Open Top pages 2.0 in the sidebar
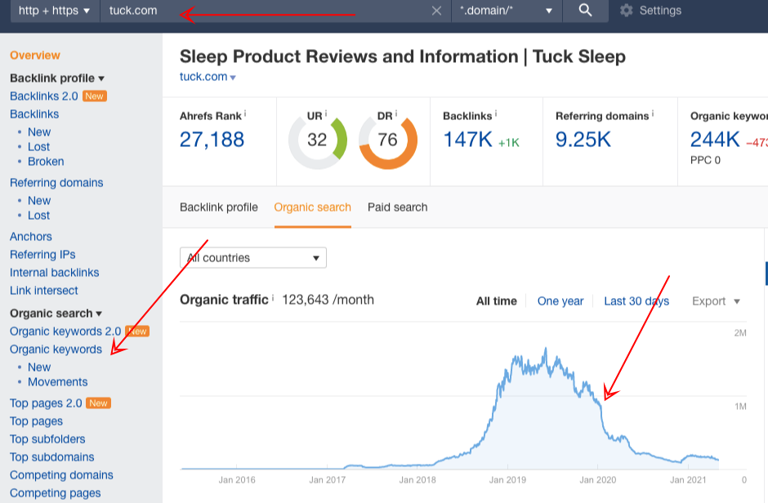The image size is (768, 503). (46, 403)
